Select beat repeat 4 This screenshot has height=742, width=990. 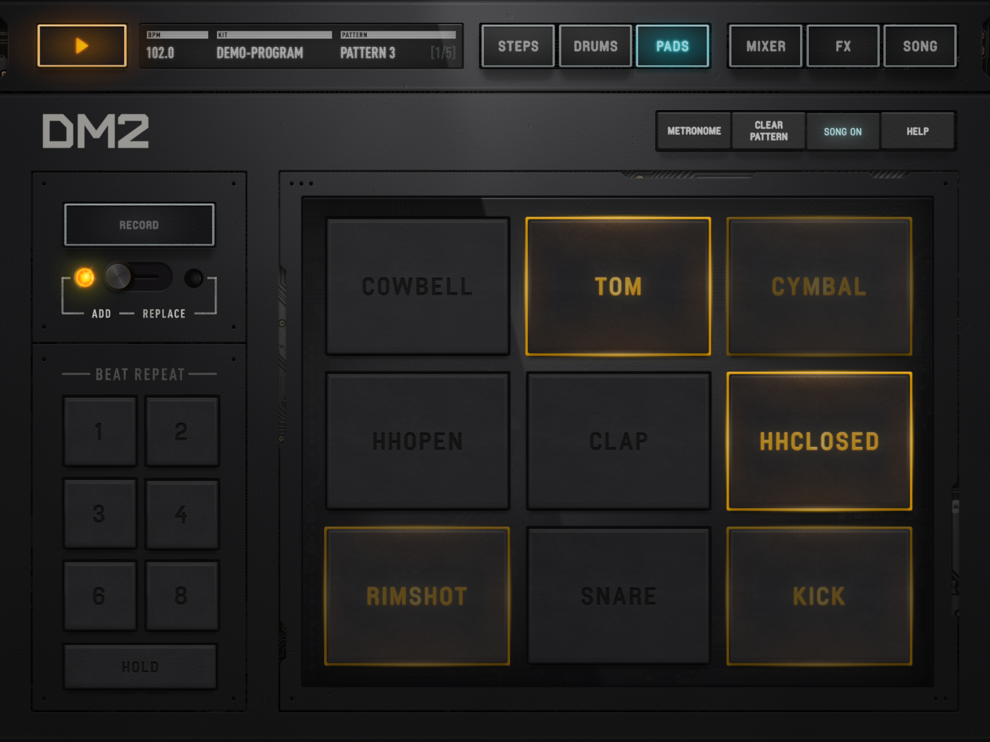pos(182,514)
